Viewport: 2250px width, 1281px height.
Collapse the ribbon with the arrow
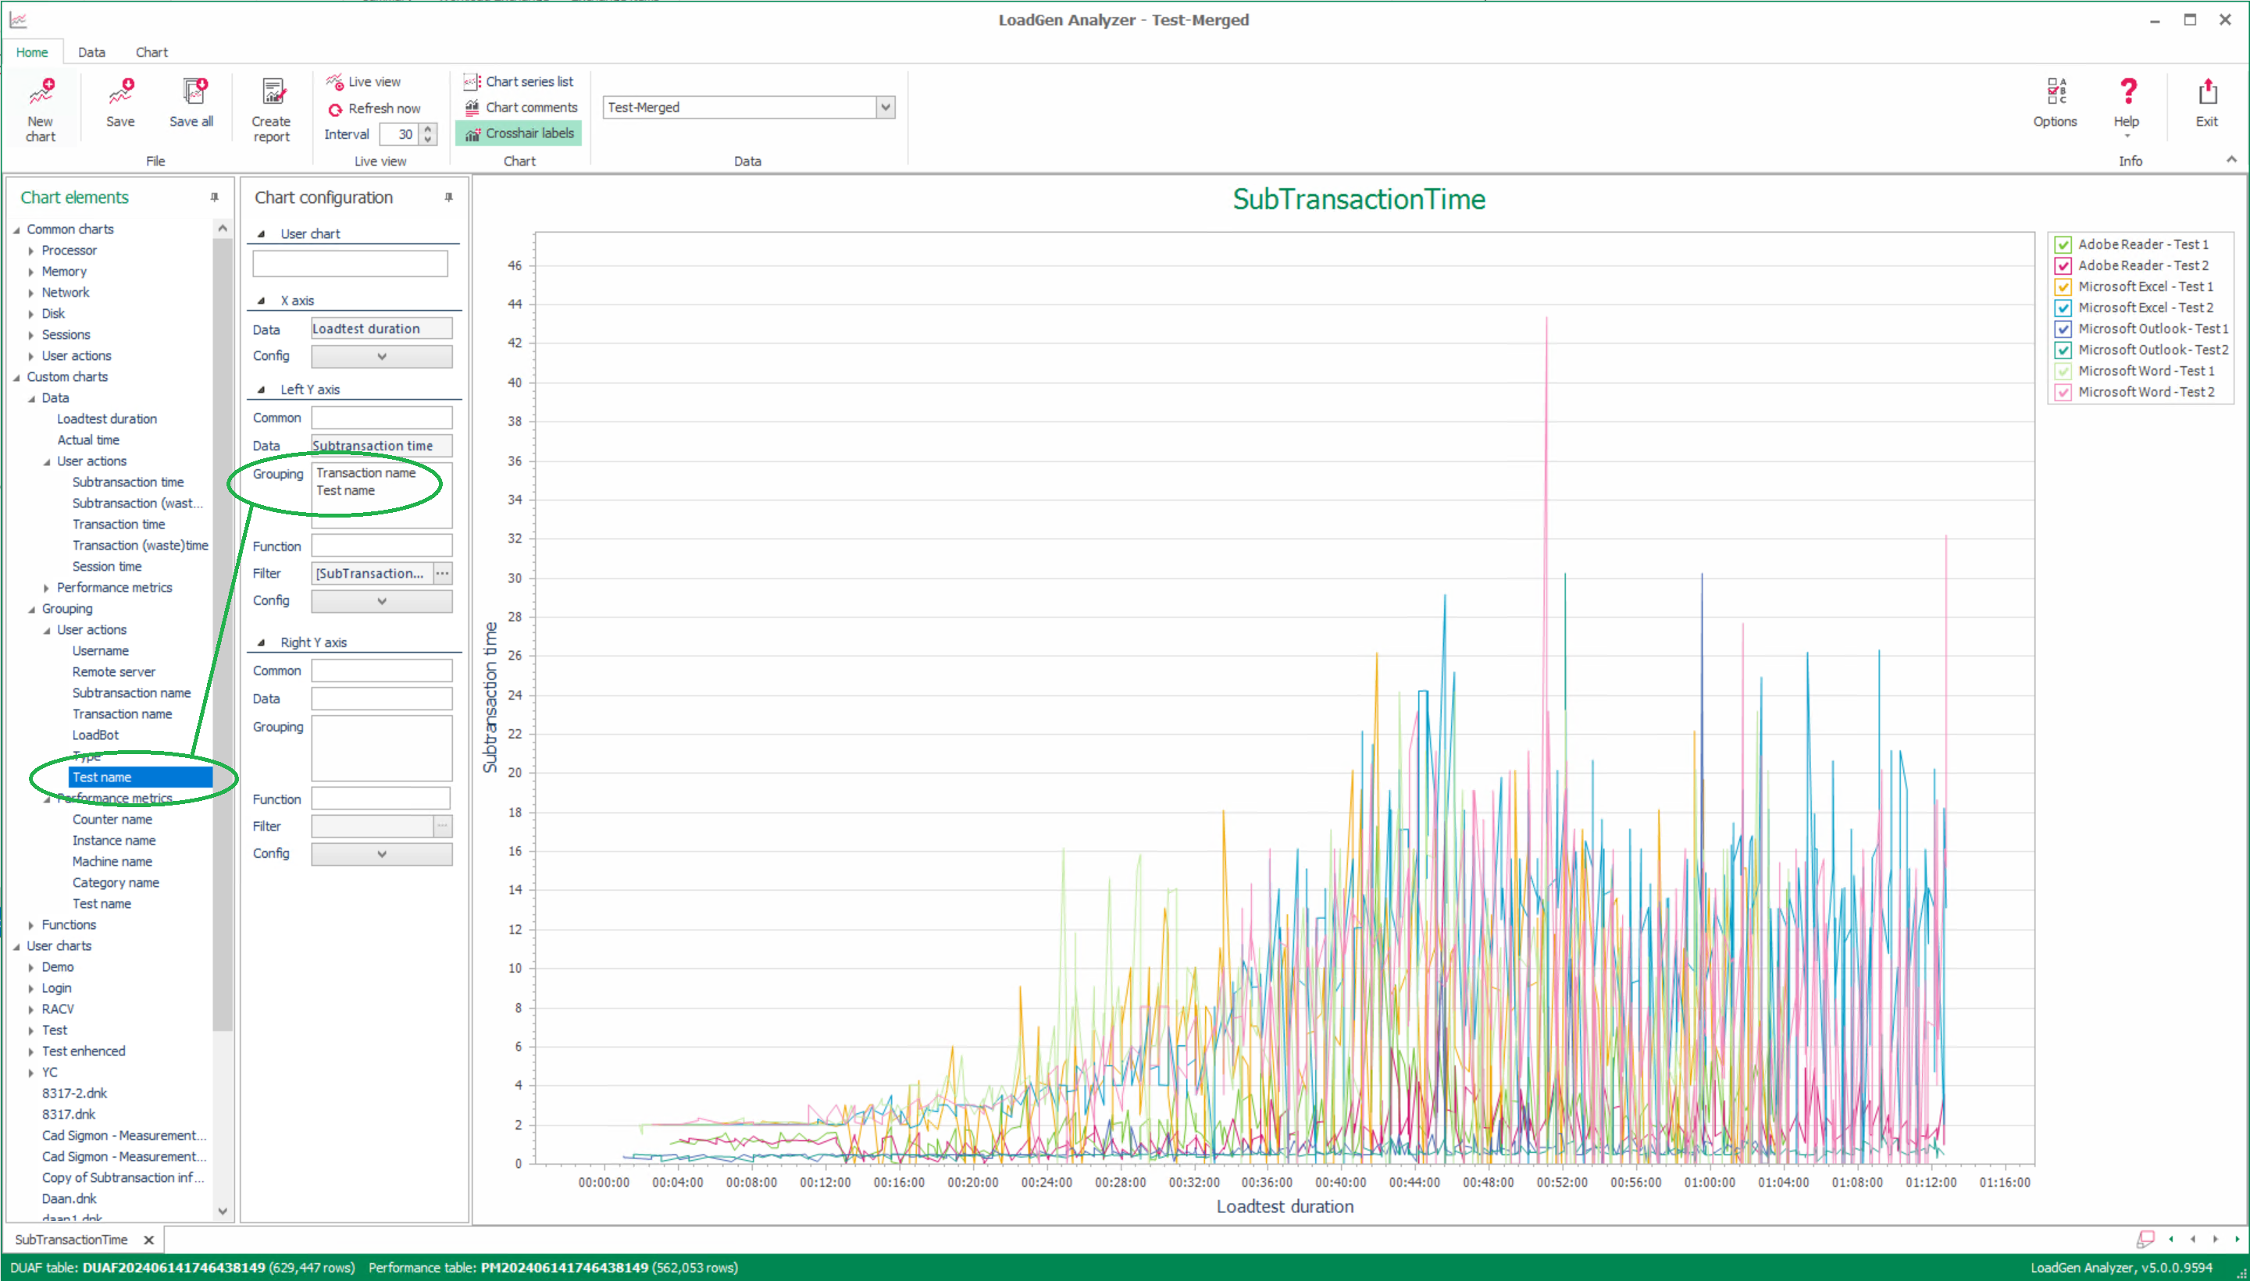2231,159
